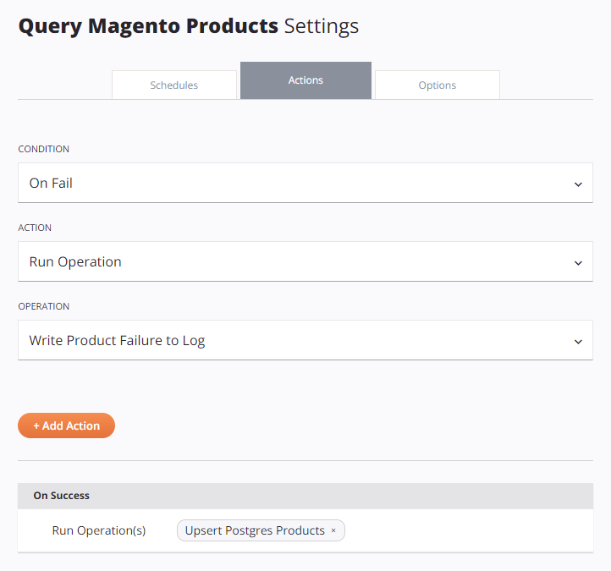The height and width of the screenshot is (571, 611).
Task: Click the Action field chevron arrow
Action: pos(578,262)
